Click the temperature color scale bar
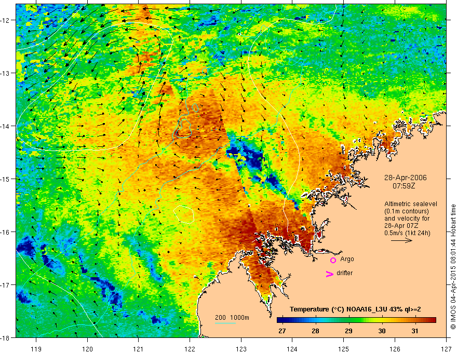Image resolution: width=457 pixels, height=353 pixels. click(x=356, y=320)
